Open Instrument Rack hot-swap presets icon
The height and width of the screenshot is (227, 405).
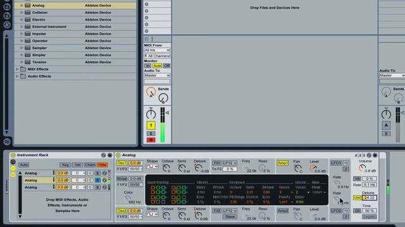coord(103,155)
